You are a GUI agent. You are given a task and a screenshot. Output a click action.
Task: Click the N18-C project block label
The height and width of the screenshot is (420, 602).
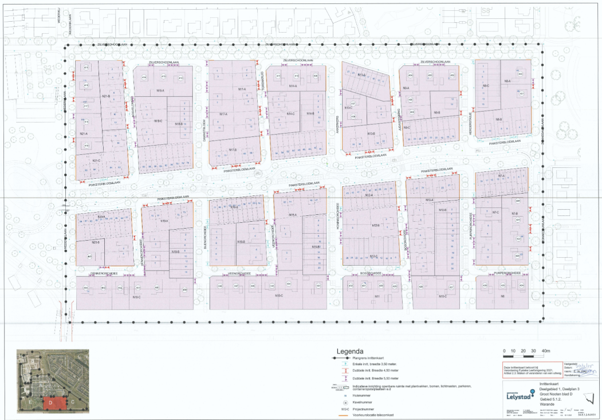point(159,121)
